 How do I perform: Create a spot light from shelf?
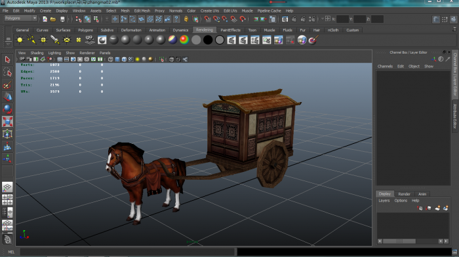coord(55,40)
